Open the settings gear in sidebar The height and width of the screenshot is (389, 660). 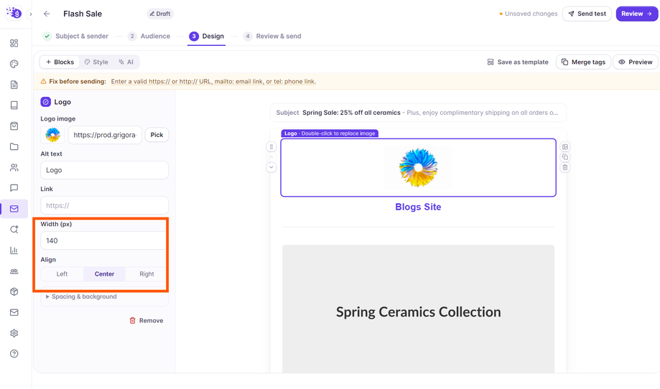[14, 333]
